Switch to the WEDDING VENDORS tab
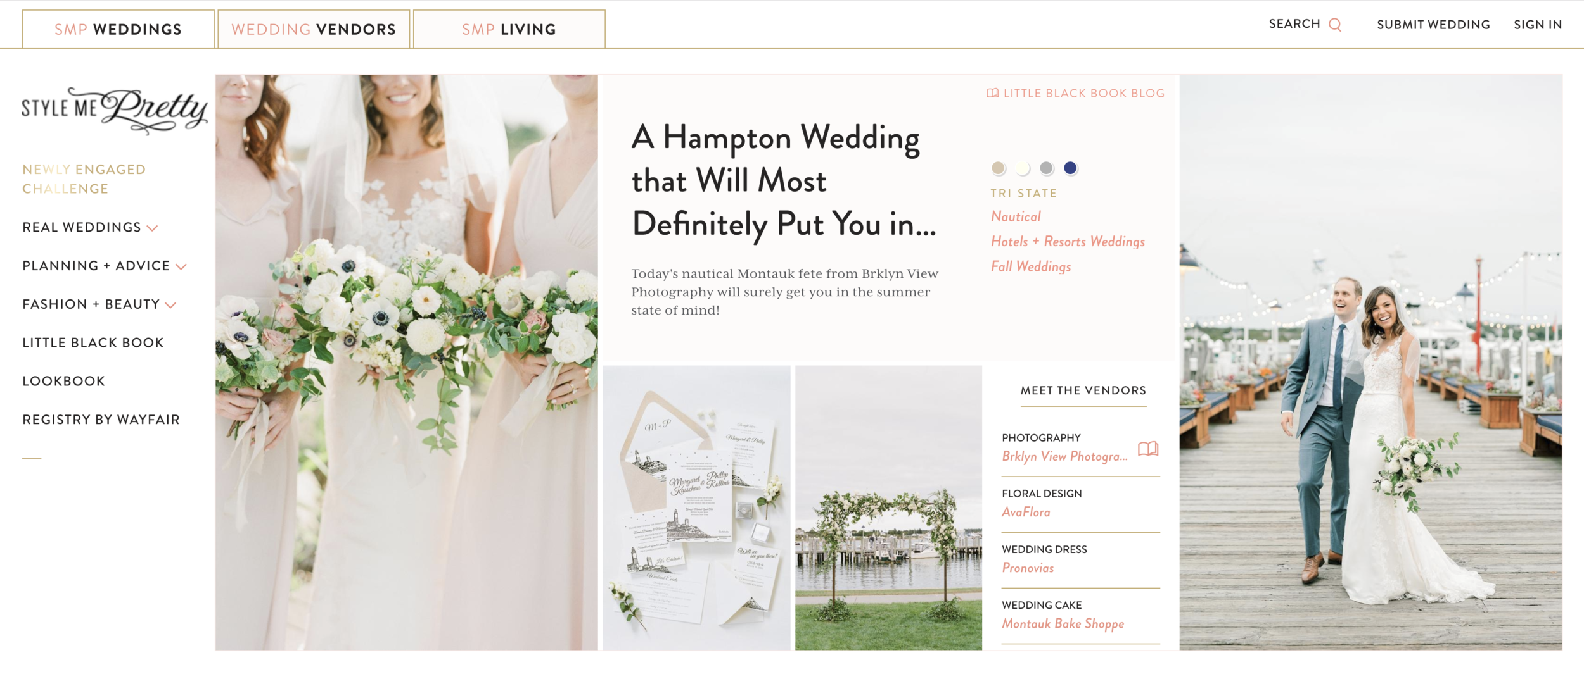The height and width of the screenshot is (679, 1584). point(313,28)
